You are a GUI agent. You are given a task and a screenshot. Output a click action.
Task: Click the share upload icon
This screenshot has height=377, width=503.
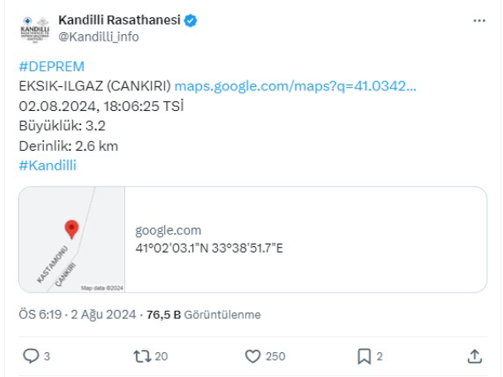pos(474,356)
